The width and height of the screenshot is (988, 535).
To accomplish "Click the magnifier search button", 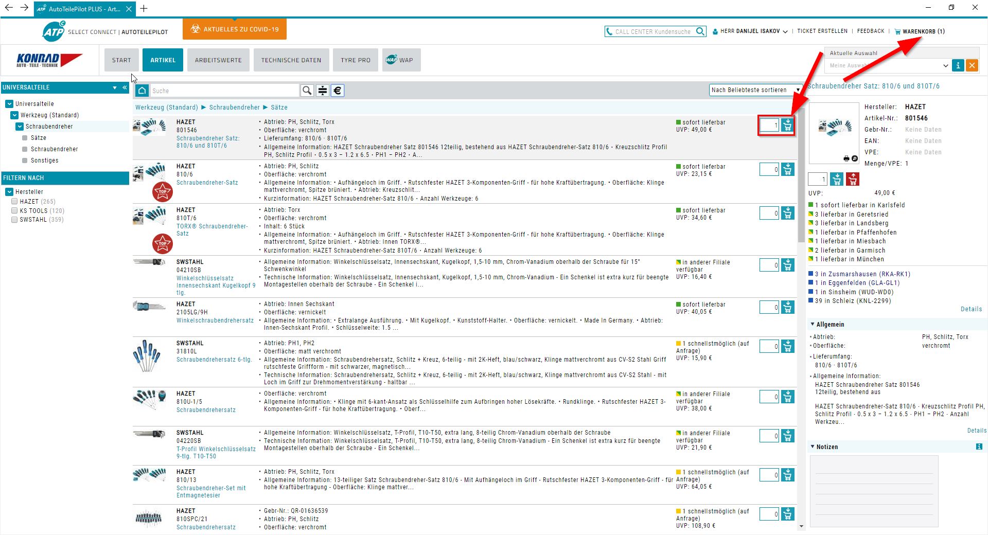I will [x=307, y=91].
